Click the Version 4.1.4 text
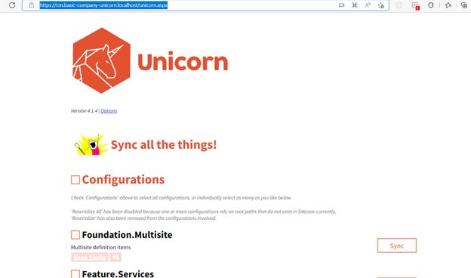 (x=84, y=111)
